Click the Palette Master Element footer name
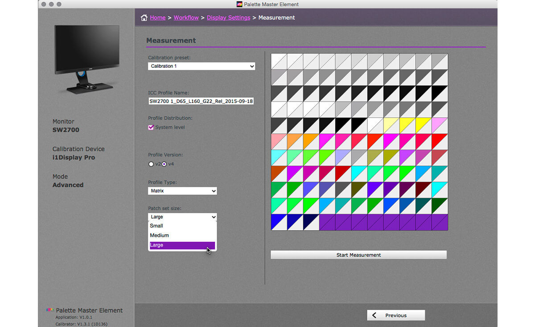 (89, 310)
